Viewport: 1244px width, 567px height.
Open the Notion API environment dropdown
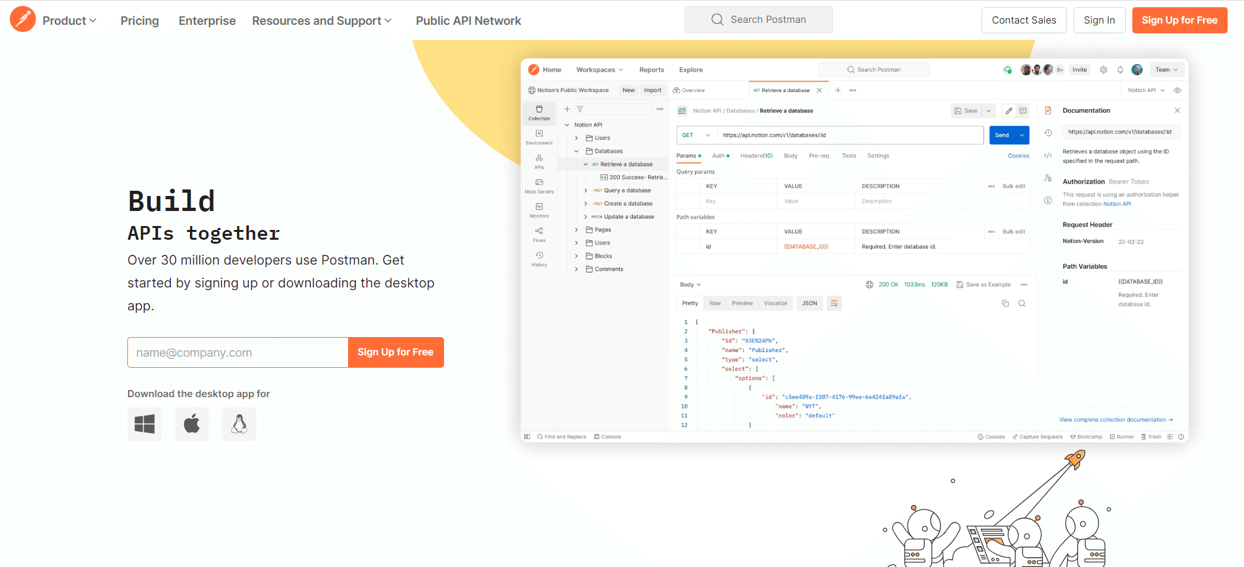point(1146,90)
